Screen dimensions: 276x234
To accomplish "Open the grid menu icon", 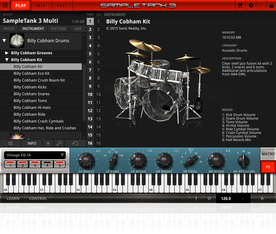I will click(x=5, y=5).
